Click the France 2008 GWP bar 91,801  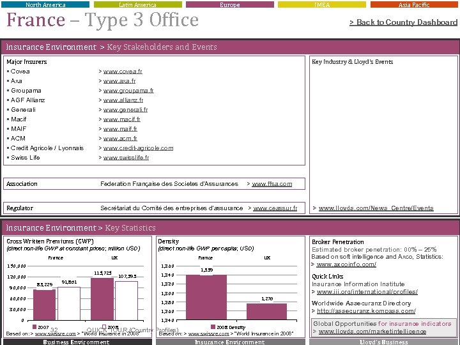[x=69, y=303]
